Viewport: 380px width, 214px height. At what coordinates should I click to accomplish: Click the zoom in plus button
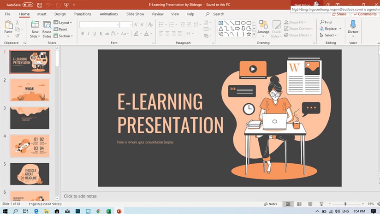click(363, 204)
